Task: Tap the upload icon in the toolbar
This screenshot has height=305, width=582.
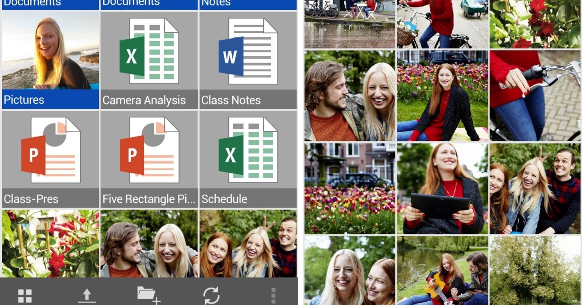Action: click(86, 294)
